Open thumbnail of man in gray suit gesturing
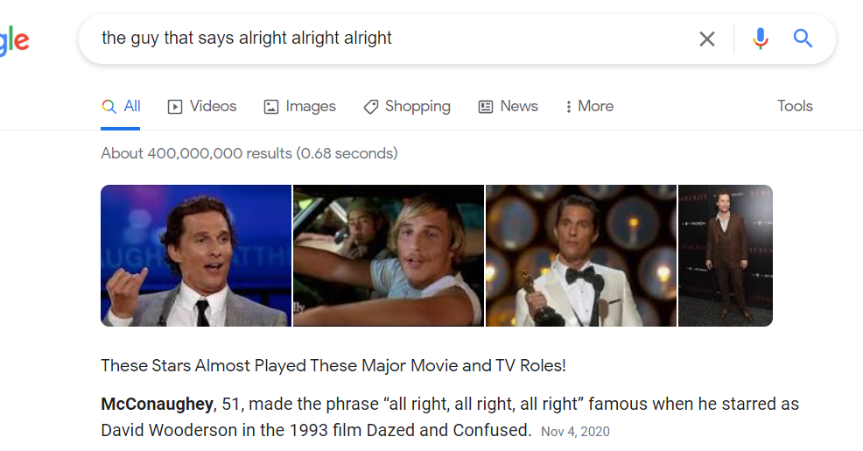 point(195,256)
